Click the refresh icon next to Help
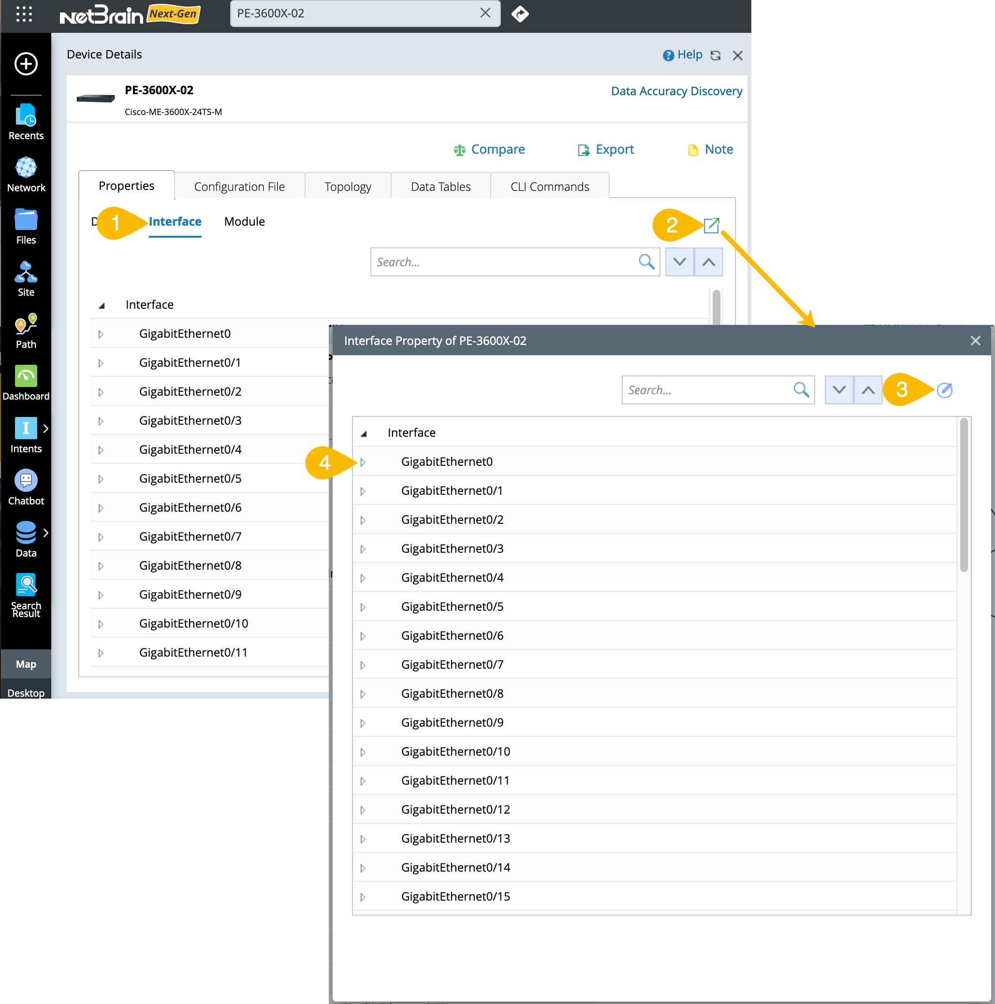This screenshot has width=995, height=1004. [x=716, y=56]
